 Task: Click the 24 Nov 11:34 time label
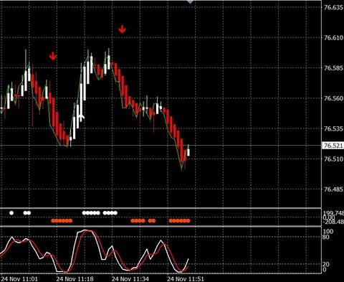coord(130,279)
